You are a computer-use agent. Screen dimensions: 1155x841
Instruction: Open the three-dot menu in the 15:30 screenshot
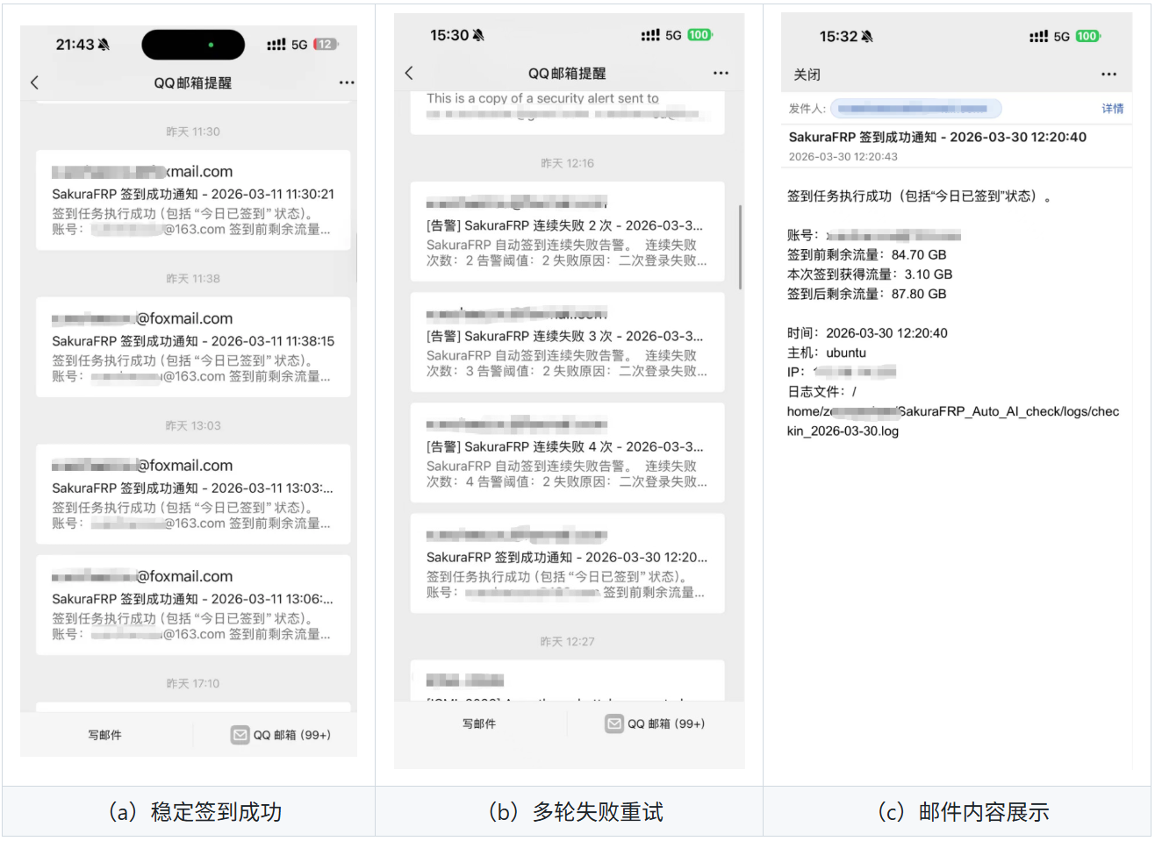[x=721, y=73]
